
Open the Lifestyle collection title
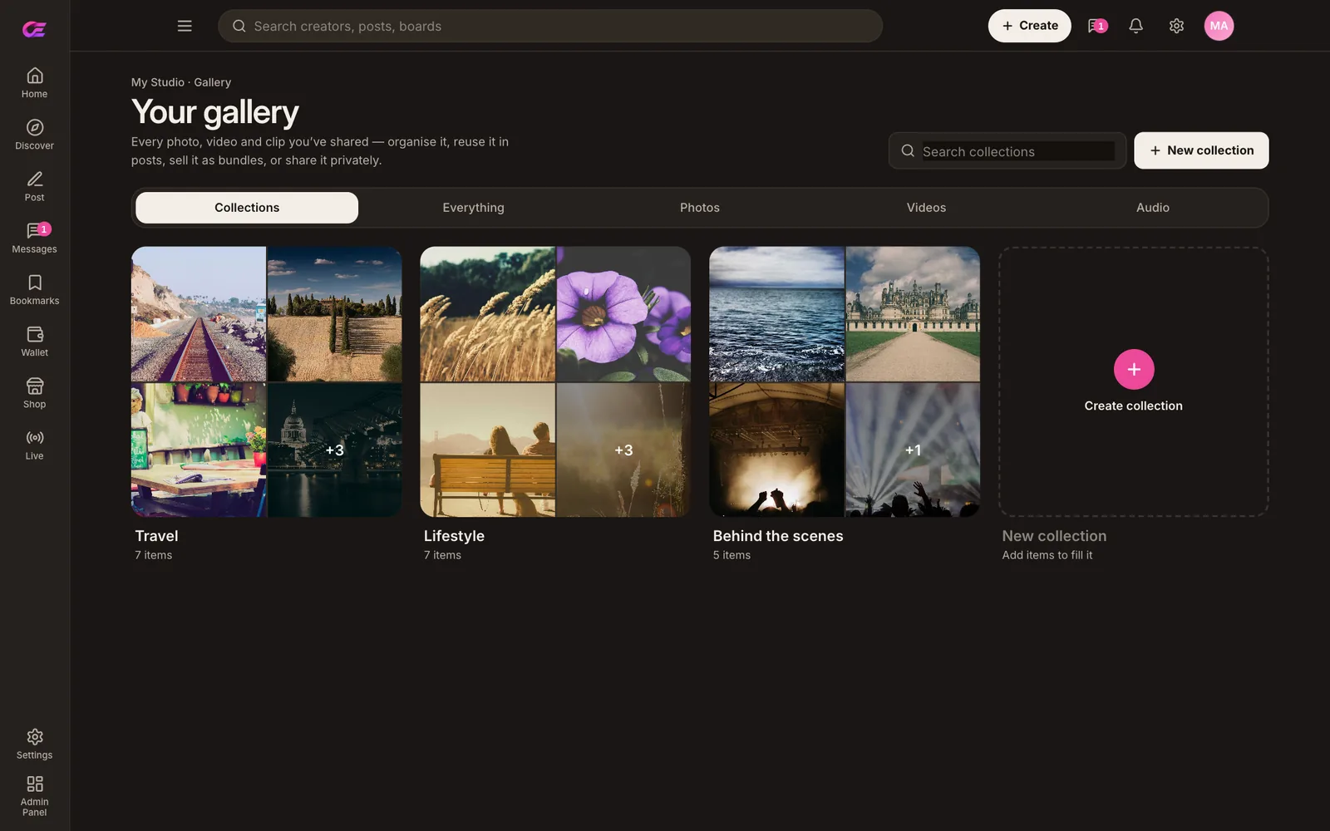pos(454,536)
